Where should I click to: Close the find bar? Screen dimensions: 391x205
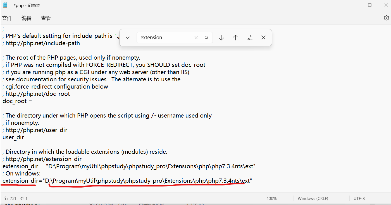click(263, 38)
